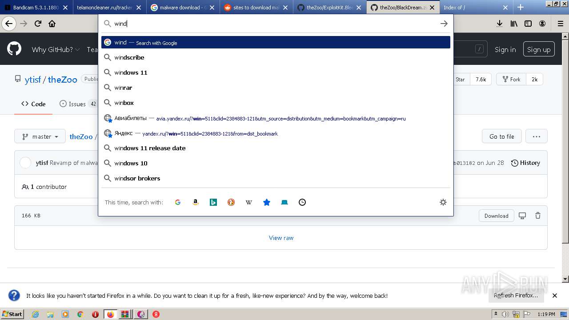Switch to the telamoncleaner.ru tab
The height and width of the screenshot is (320, 569).
point(109,8)
